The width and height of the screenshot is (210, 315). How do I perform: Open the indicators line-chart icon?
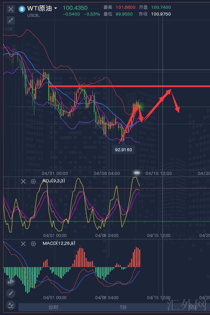click(11, 305)
